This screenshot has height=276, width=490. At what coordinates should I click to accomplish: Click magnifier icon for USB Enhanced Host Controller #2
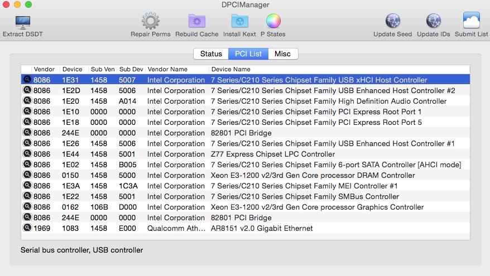click(27, 90)
